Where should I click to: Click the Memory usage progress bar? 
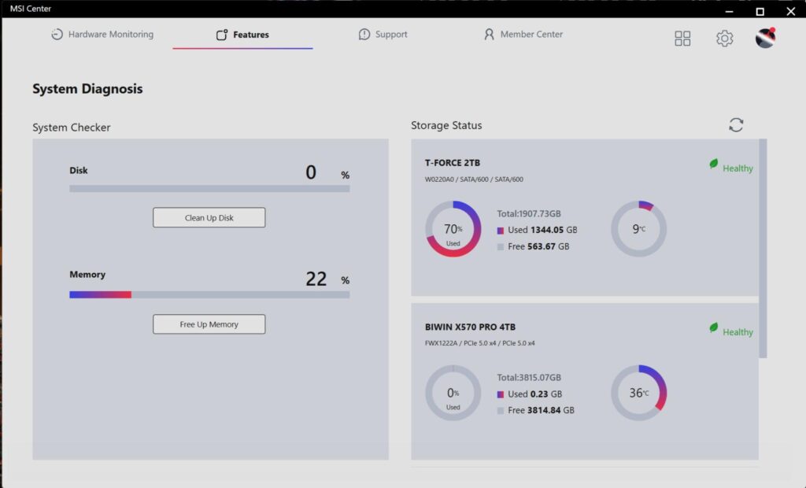pyautogui.click(x=209, y=294)
